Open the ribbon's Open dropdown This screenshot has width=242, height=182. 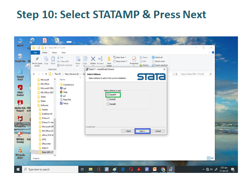(x=144, y=58)
